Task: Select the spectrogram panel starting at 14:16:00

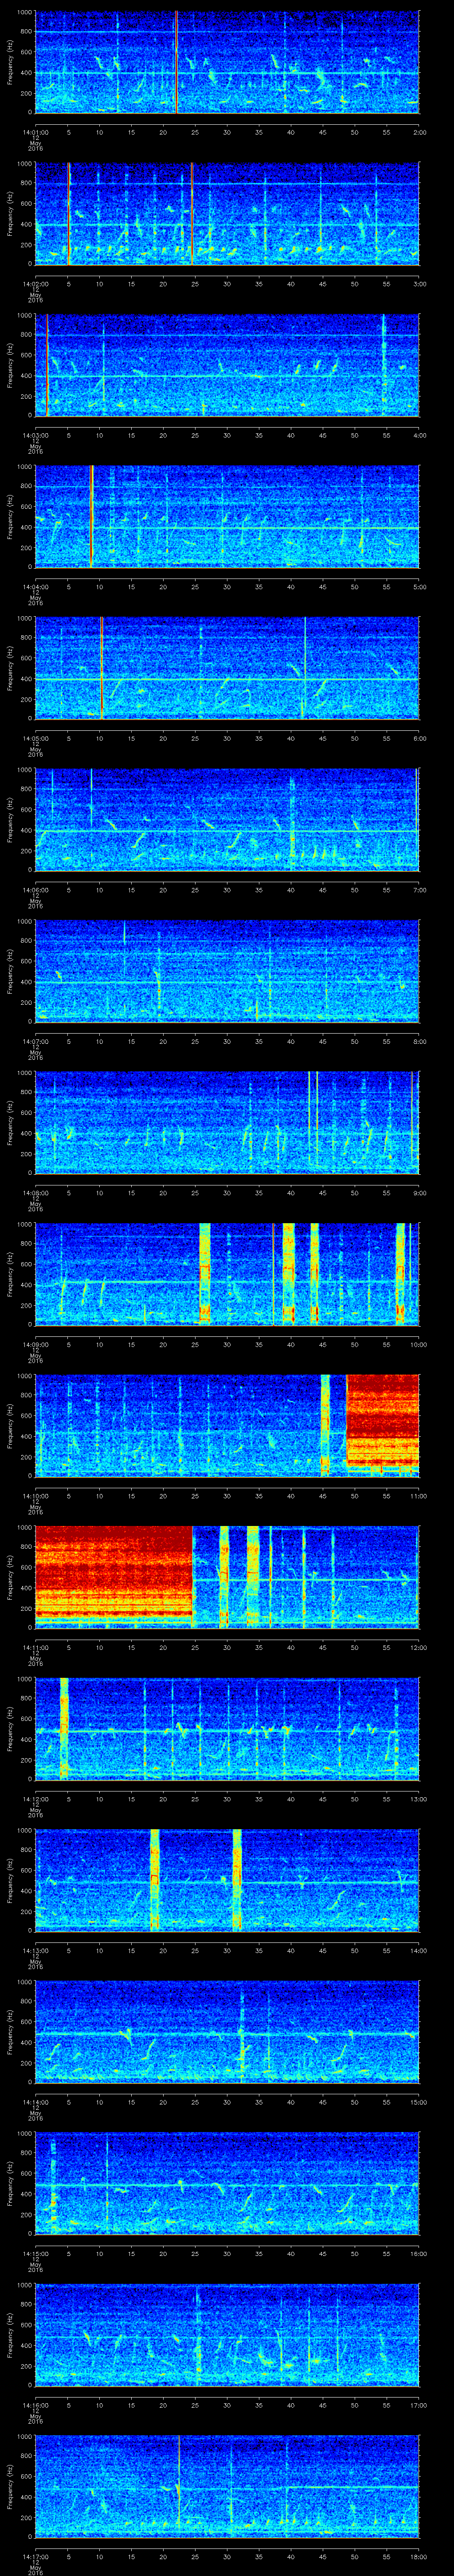Action: tap(227, 2335)
